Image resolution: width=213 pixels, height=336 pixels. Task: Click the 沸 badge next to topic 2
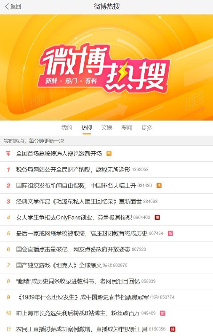coord(159,185)
